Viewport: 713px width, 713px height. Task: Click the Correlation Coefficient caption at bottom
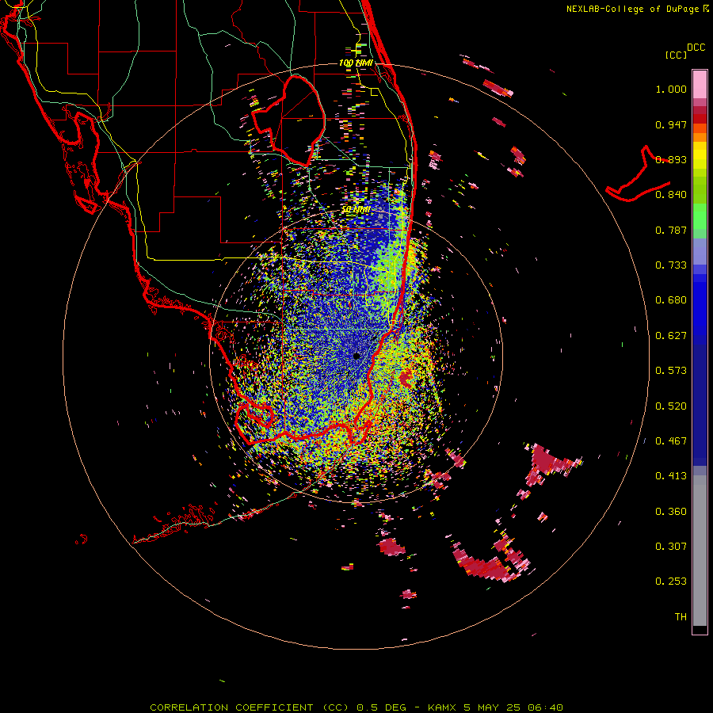[x=356, y=707]
